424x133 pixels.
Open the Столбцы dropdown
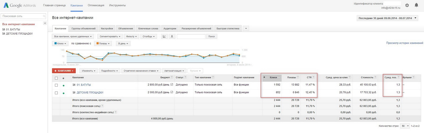pos(148,37)
